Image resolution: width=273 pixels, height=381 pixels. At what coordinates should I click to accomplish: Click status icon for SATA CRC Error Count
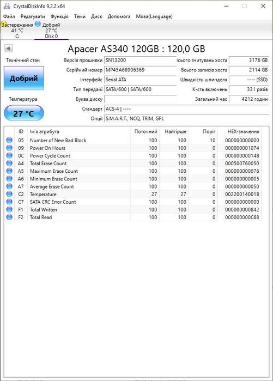pos(9,202)
